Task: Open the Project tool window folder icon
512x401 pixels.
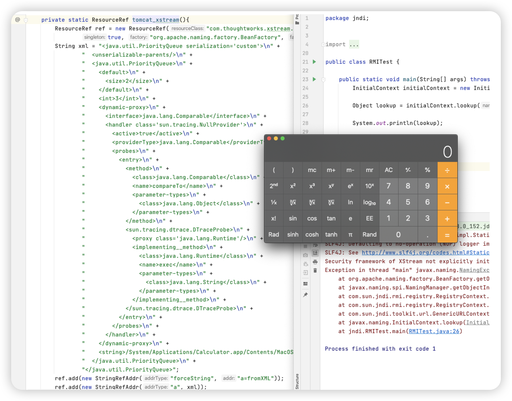Action: (297, 23)
